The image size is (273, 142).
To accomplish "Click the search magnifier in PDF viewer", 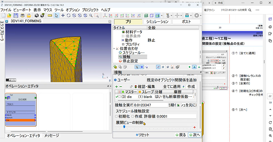I will pos(250,10).
